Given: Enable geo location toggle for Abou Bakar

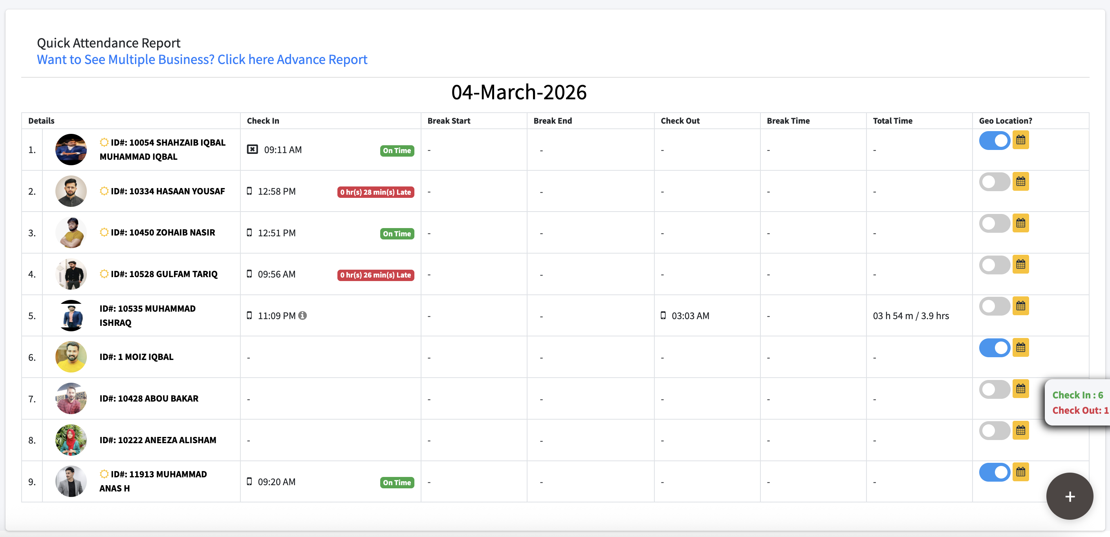Looking at the screenshot, I should (x=994, y=389).
